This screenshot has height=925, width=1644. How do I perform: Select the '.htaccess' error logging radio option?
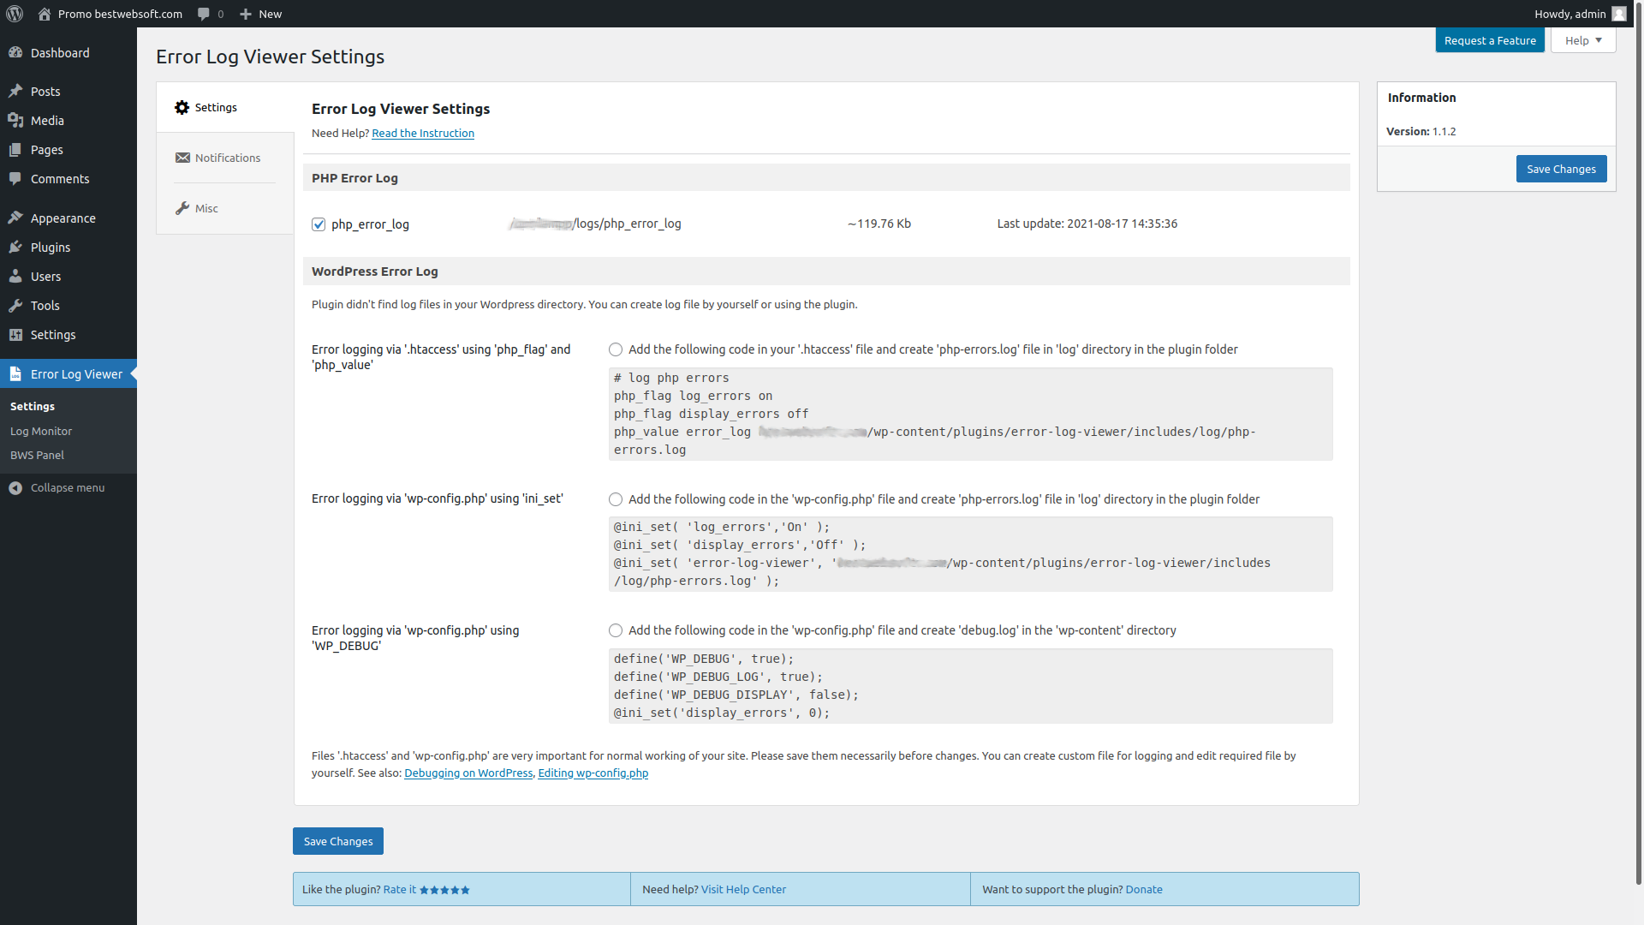click(x=616, y=349)
